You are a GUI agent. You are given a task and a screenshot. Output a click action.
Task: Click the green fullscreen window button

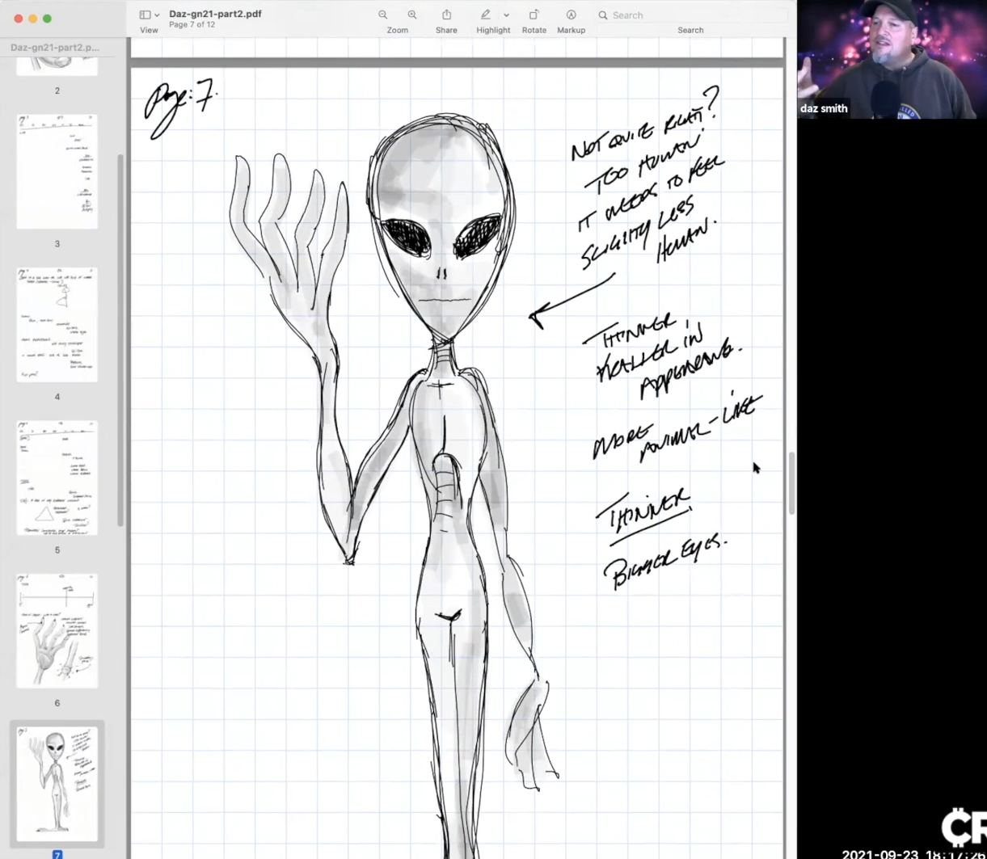(47, 19)
